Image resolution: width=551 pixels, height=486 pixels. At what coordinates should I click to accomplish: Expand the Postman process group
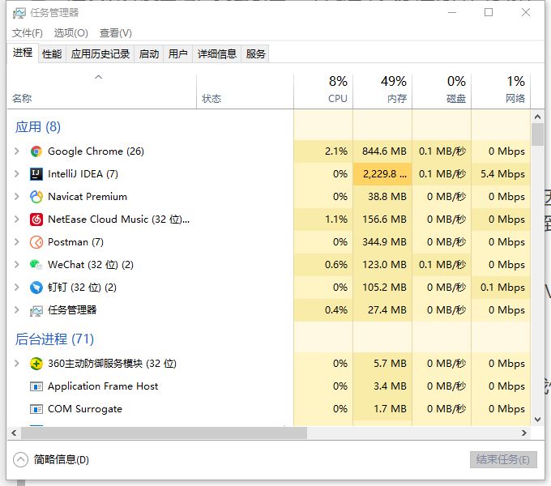[16, 242]
